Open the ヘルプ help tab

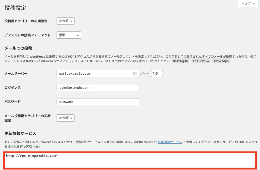click(x=248, y=4)
